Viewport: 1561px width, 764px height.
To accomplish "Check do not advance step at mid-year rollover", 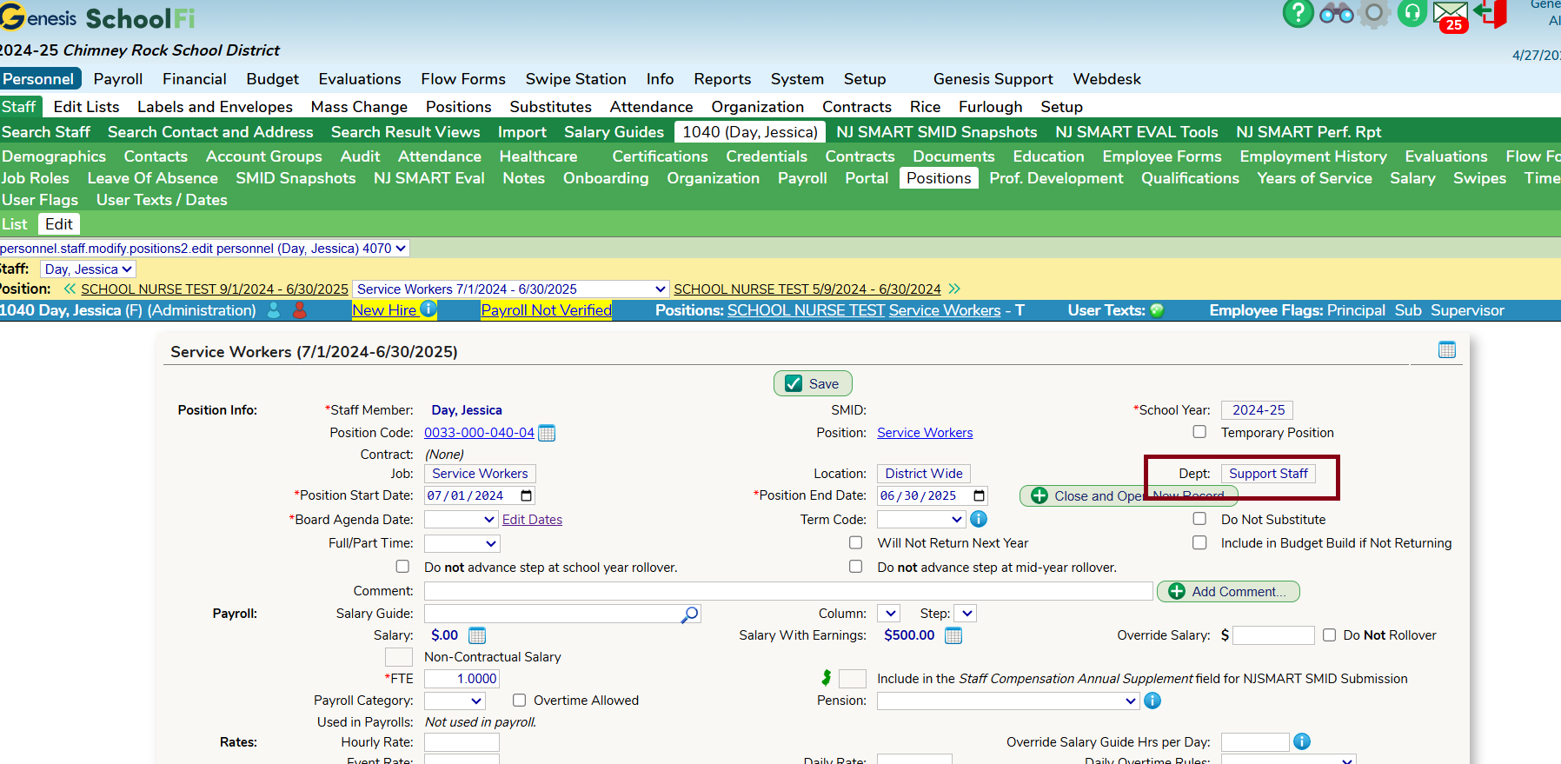I will [x=856, y=567].
